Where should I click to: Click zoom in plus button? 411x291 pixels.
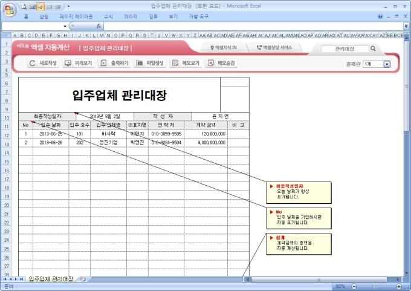(399, 287)
